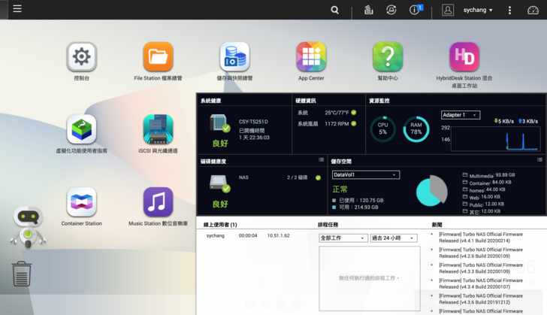Viewport: 547px width, 315px height.
Task: Open Storage & Snapshots (儲存與快照總管)
Action: tap(234, 57)
